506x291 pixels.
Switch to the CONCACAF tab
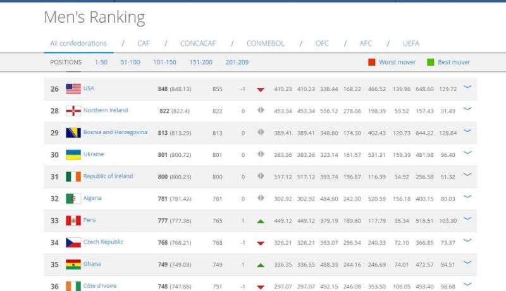[198, 44]
